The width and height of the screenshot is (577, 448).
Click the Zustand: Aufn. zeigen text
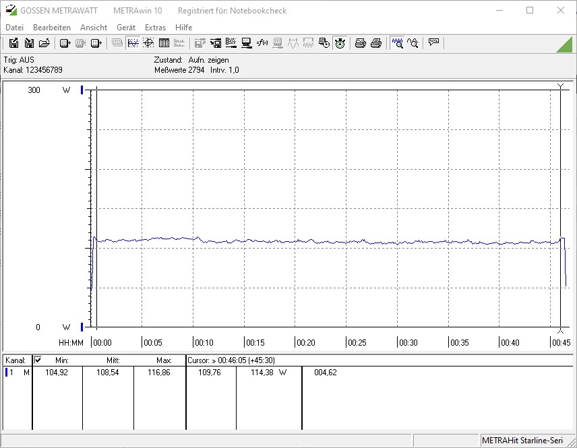tap(191, 59)
